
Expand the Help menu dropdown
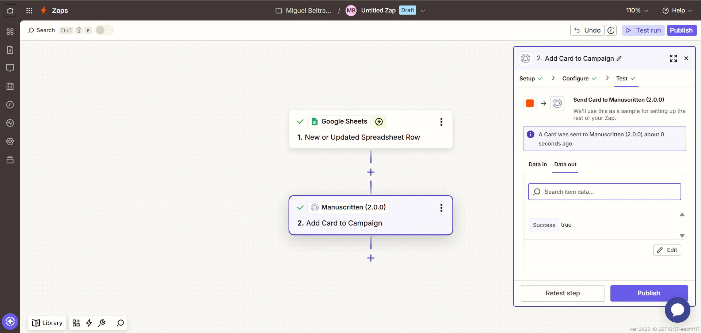point(677,10)
